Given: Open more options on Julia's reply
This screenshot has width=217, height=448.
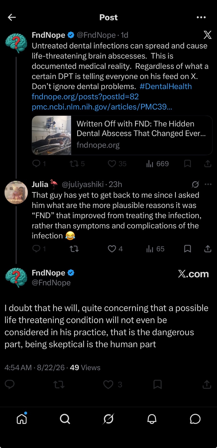Looking at the screenshot, I should 208,184.
